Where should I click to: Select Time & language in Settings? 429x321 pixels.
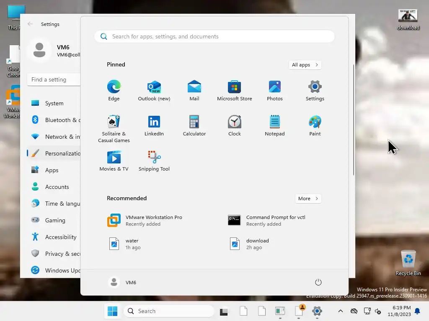54,204
